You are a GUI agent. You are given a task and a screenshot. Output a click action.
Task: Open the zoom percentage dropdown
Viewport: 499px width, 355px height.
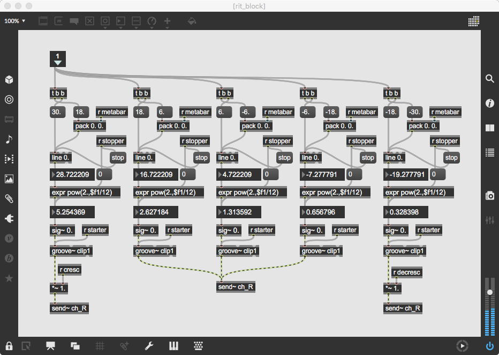click(14, 21)
